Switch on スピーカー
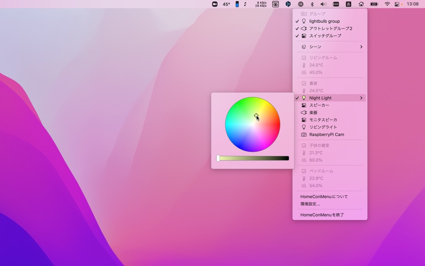Screen dimensions: 425x266 point(330,105)
